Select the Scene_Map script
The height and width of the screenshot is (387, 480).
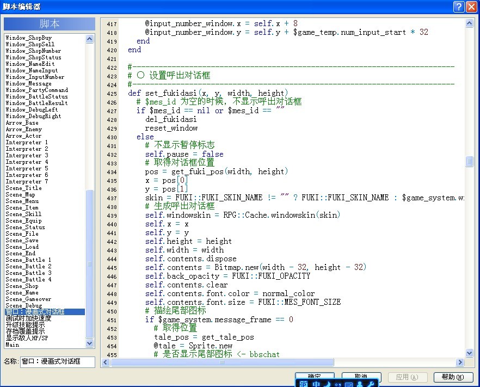click(x=20, y=195)
